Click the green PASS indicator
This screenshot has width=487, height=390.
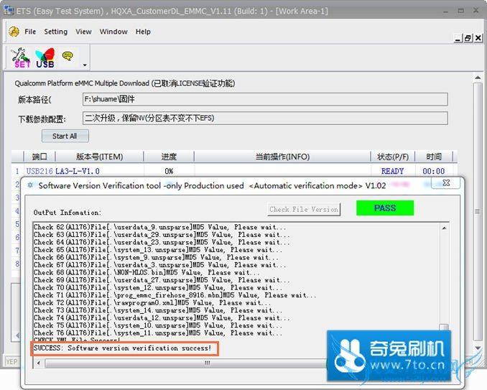tap(385, 208)
